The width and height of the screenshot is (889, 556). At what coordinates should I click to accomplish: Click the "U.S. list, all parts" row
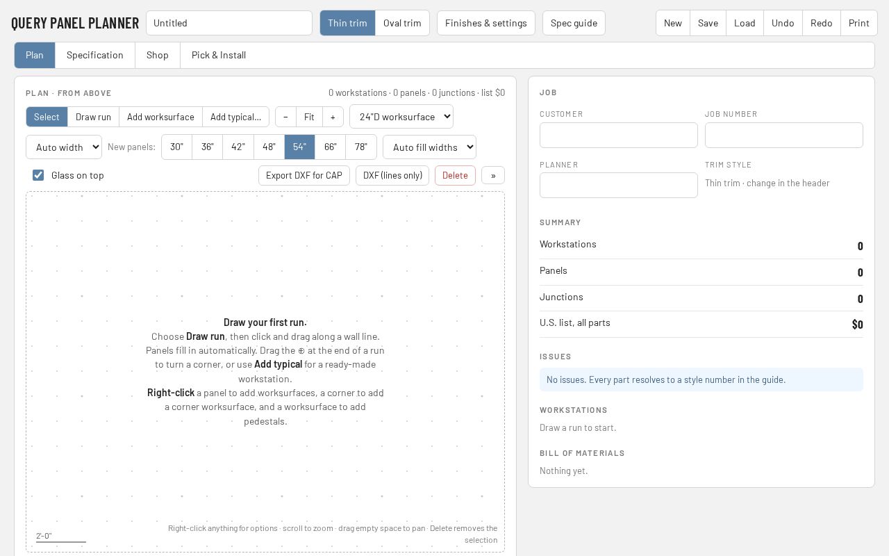[701, 324]
